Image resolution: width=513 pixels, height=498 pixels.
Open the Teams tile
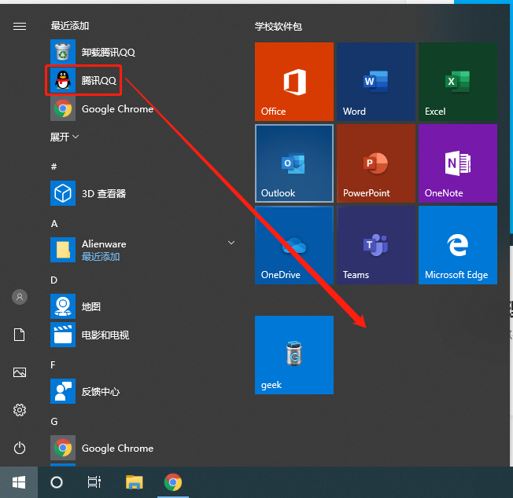376,245
